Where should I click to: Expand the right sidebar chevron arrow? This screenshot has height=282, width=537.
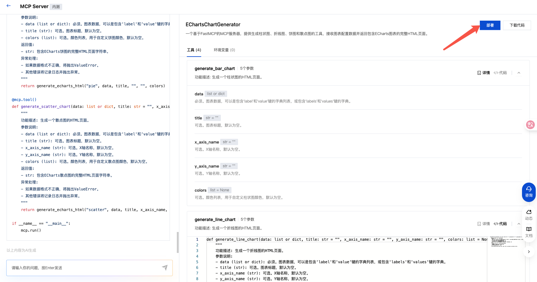click(529, 252)
